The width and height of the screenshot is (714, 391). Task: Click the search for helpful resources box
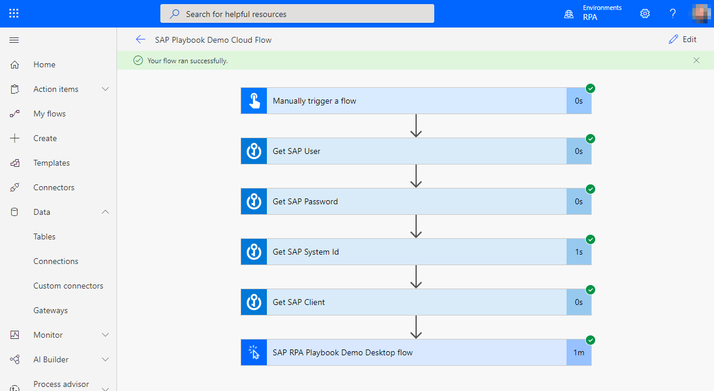(297, 13)
